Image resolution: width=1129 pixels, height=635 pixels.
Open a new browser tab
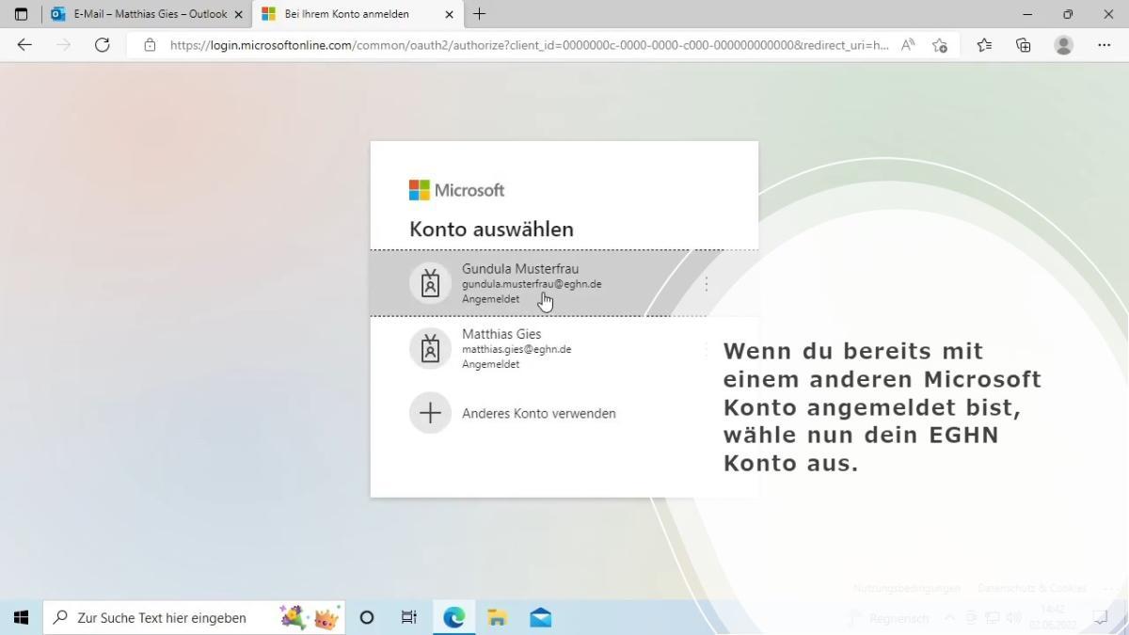[479, 14]
